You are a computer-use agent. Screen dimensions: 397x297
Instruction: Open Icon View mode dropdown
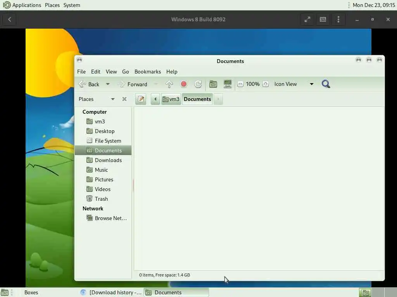click(x=294, y=84)
